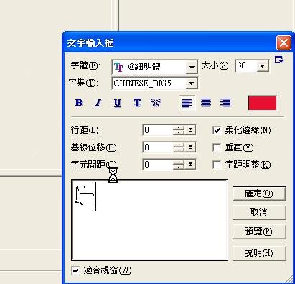The width and height of the screenshot is (295, 284).
Task: Click the 確定 OK button
Action: 259,193
